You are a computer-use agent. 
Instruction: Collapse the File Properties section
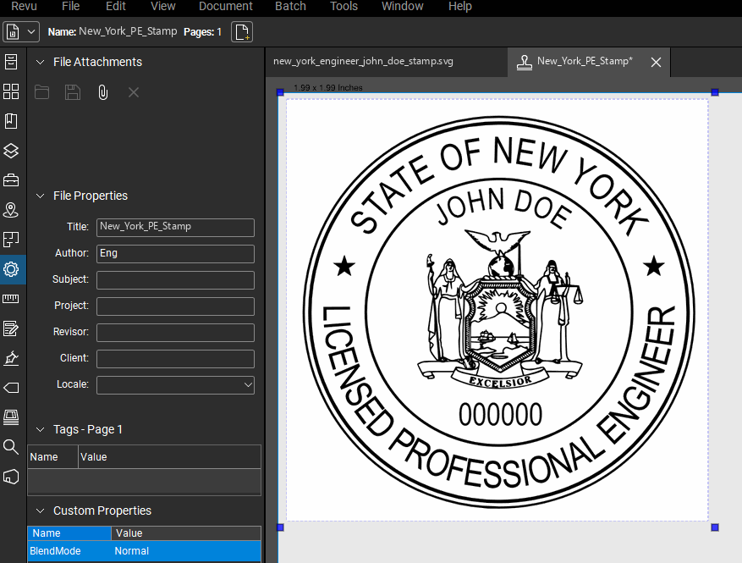(x=41, y=196)
